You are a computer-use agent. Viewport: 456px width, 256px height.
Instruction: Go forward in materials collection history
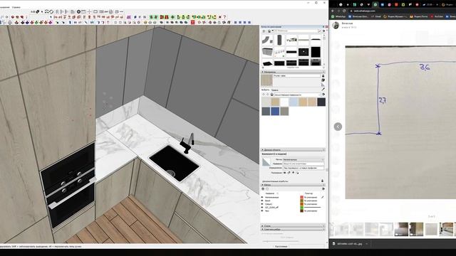coord(268,95)
